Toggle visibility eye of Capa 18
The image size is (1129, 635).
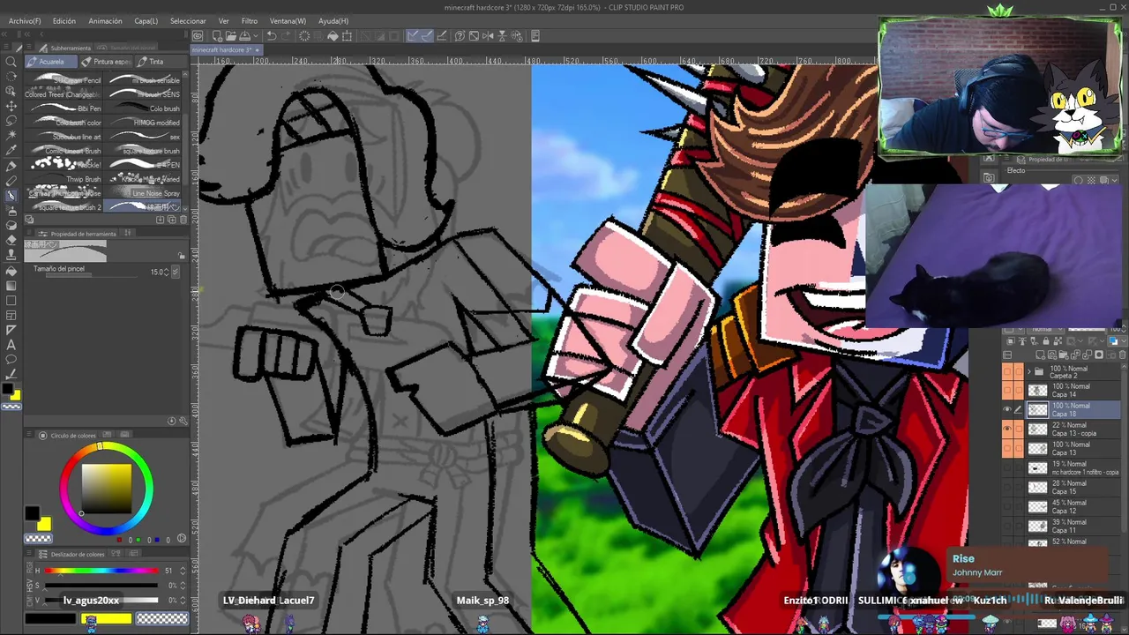pos(1007,409)
